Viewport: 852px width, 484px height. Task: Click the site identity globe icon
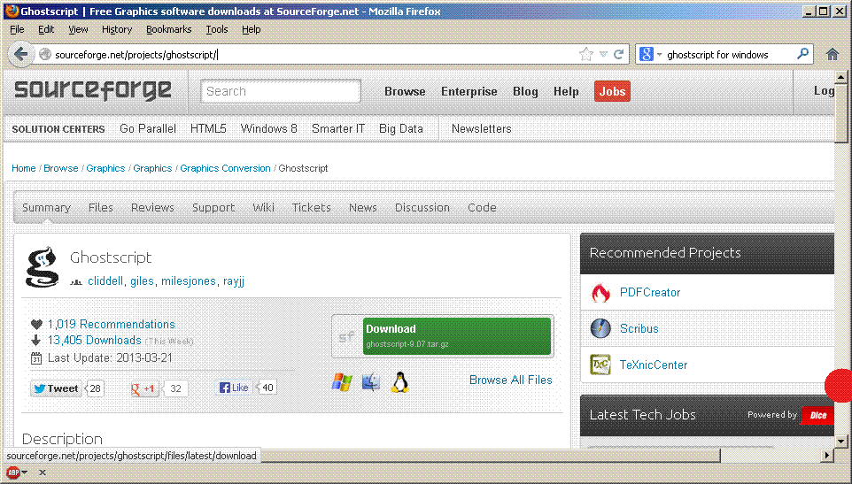45,54
